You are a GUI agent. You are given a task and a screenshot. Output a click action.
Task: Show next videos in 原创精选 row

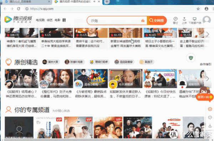[x=208, y=79]
